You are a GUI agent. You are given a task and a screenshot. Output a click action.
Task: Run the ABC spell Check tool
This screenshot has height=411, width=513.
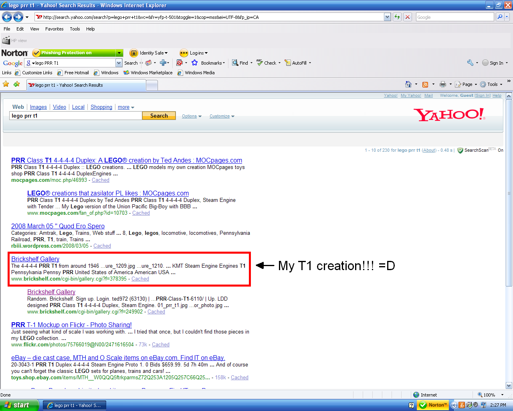266,63
